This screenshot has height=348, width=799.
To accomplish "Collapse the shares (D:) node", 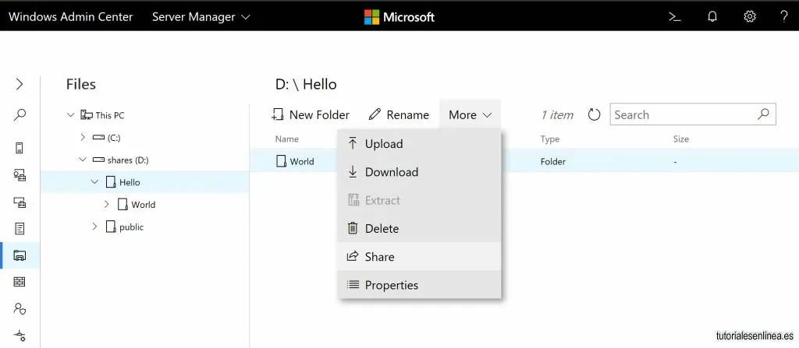I will pyautogui.click(x=83, y=160).
